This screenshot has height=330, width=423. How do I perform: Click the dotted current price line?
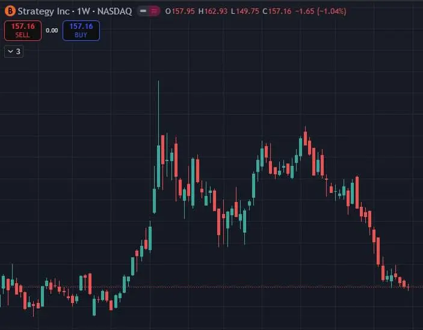[212, 287]
